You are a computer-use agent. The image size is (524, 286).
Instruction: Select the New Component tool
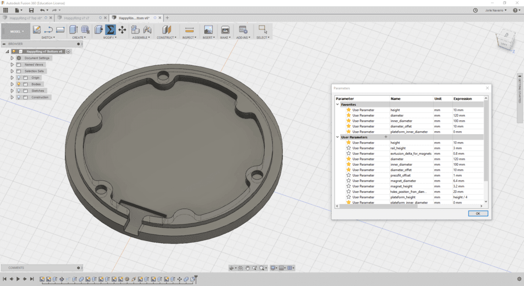coord(135,30)
